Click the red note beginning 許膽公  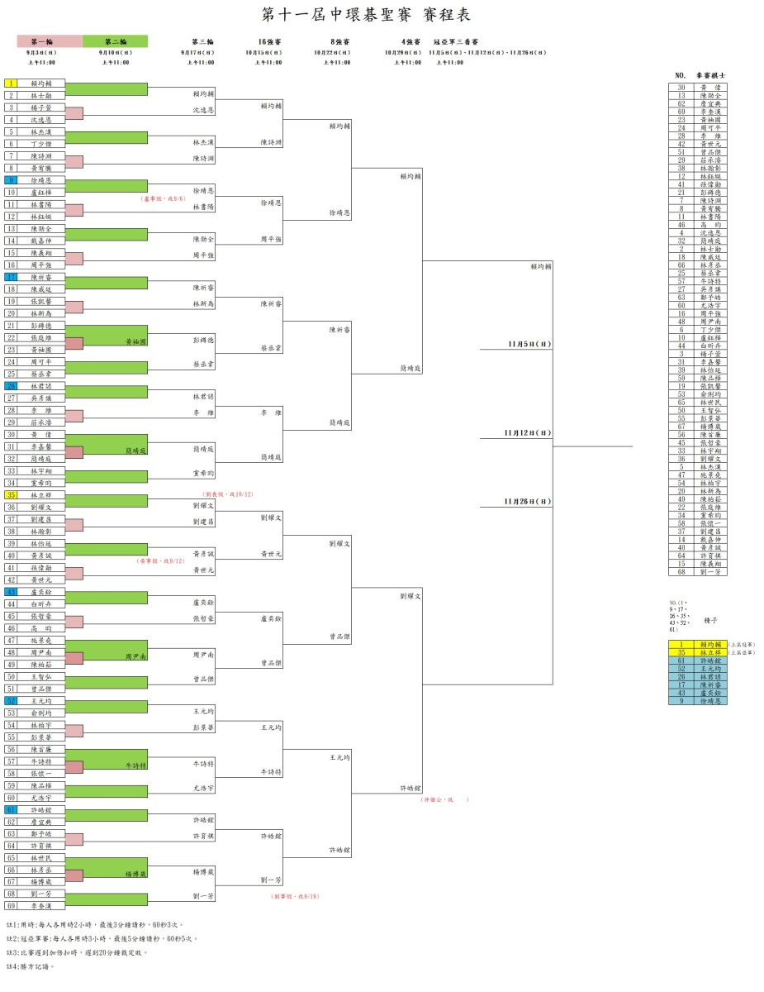445,800
